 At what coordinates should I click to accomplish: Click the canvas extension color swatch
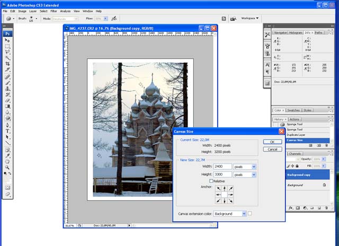tap(251, 214)
